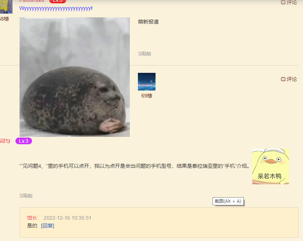Open the chubby seal image
The height and width of the screenshot is (241, 303).
click(x=74, y=77)
